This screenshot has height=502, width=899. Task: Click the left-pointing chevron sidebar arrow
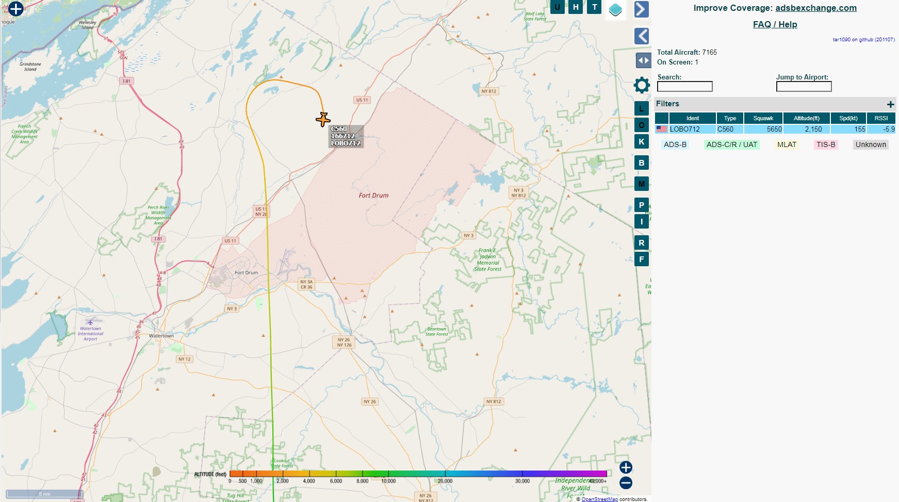tap(641, 36)
